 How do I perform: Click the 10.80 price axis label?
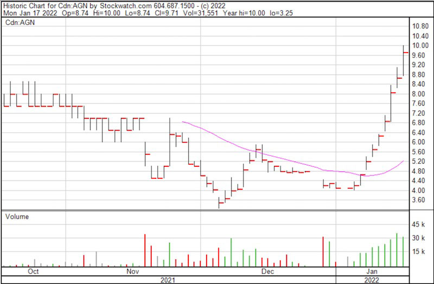[x=420, y=26]
